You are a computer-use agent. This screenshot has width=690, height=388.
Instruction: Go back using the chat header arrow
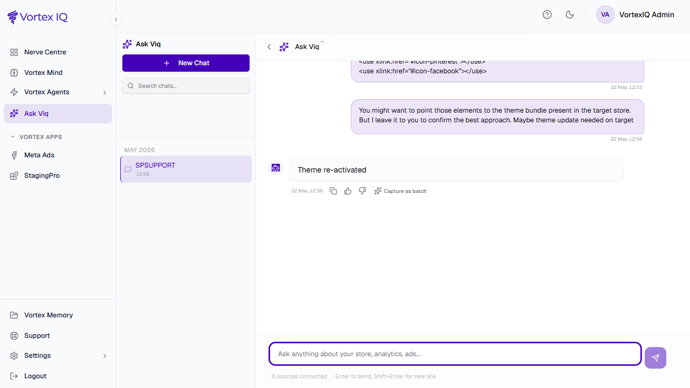(x=269, y=47)
